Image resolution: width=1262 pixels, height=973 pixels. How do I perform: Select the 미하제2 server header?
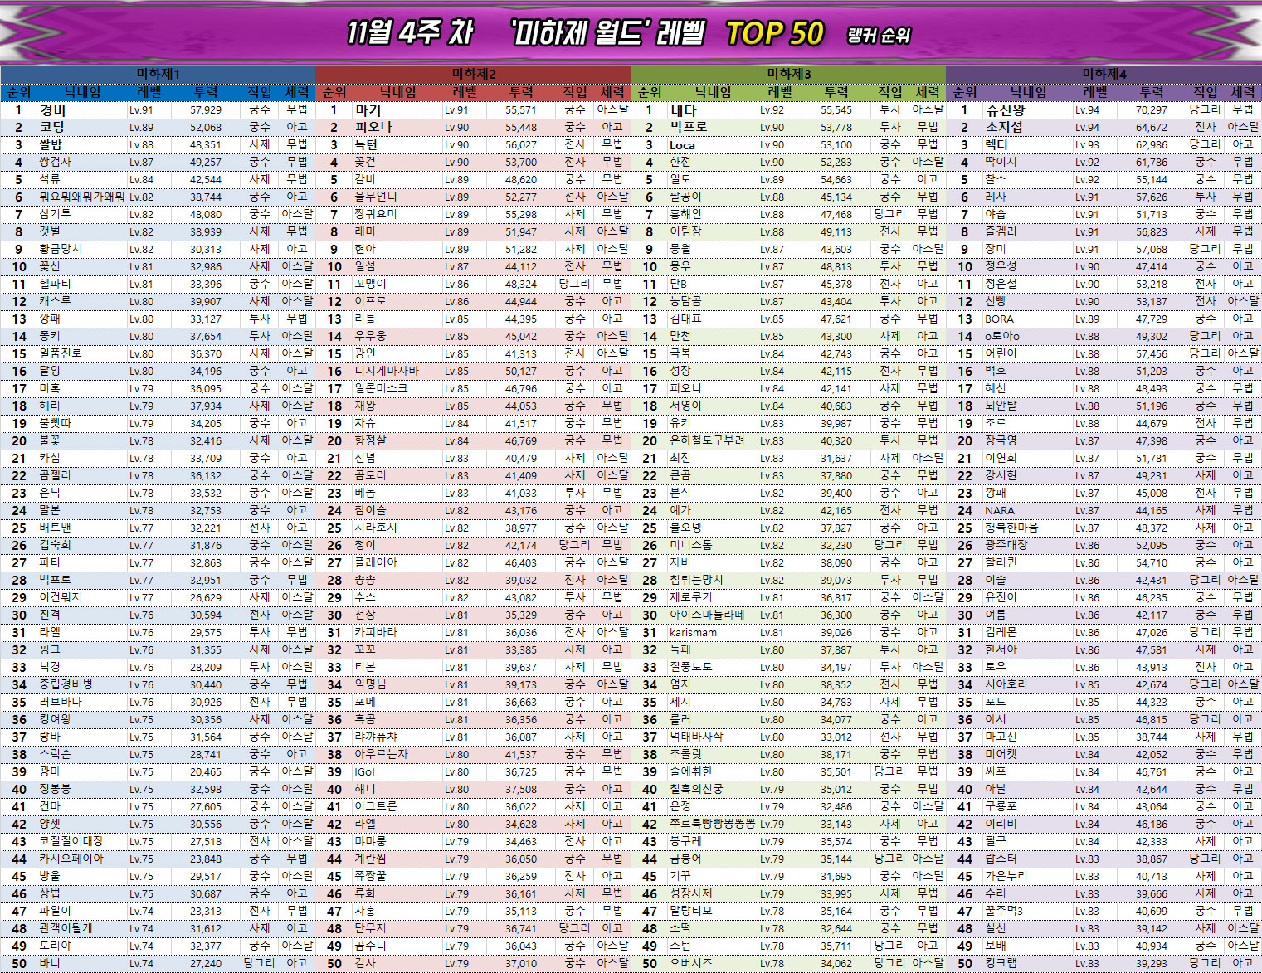point(473,74)
